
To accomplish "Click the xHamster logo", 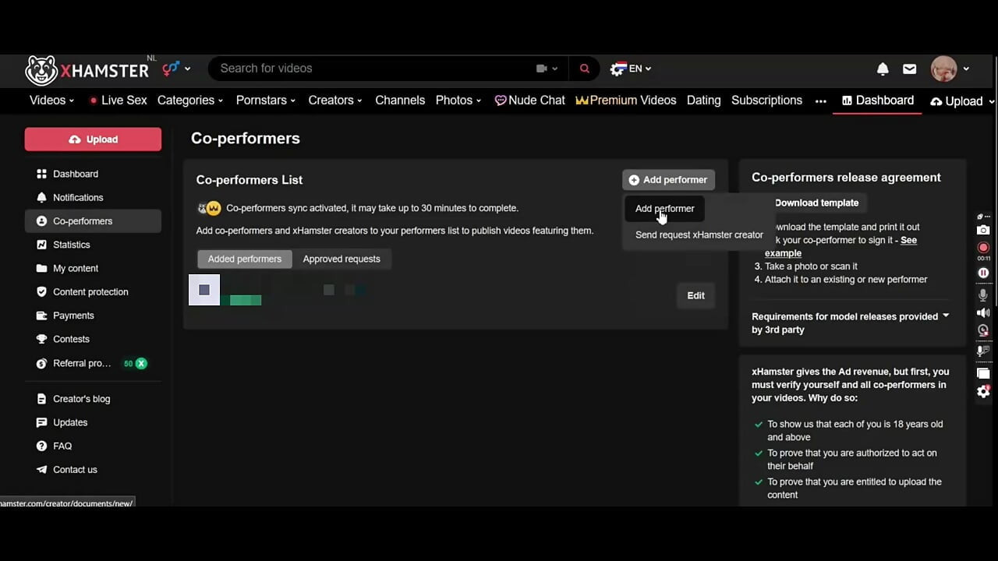I will point(87,70).
